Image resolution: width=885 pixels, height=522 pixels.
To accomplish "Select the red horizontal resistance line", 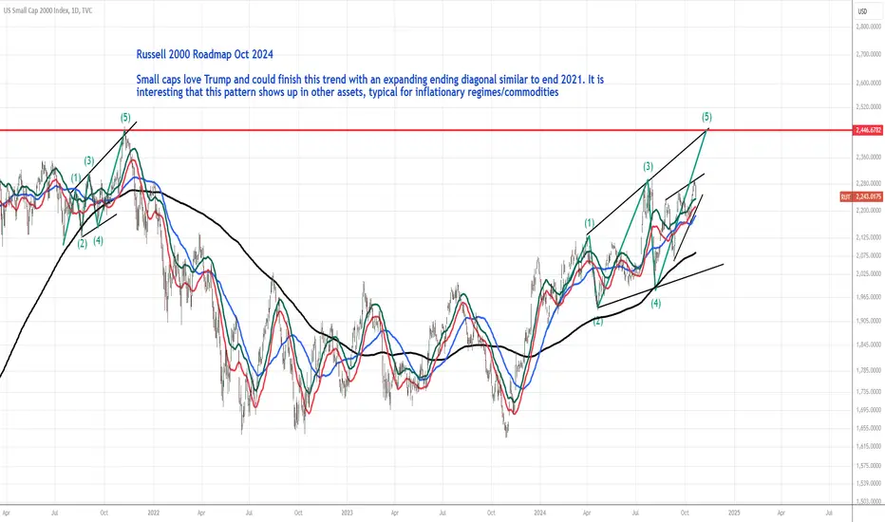I will click(x=426, y=130).
